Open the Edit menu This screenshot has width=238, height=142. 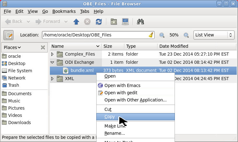click(x=19, y=12)
